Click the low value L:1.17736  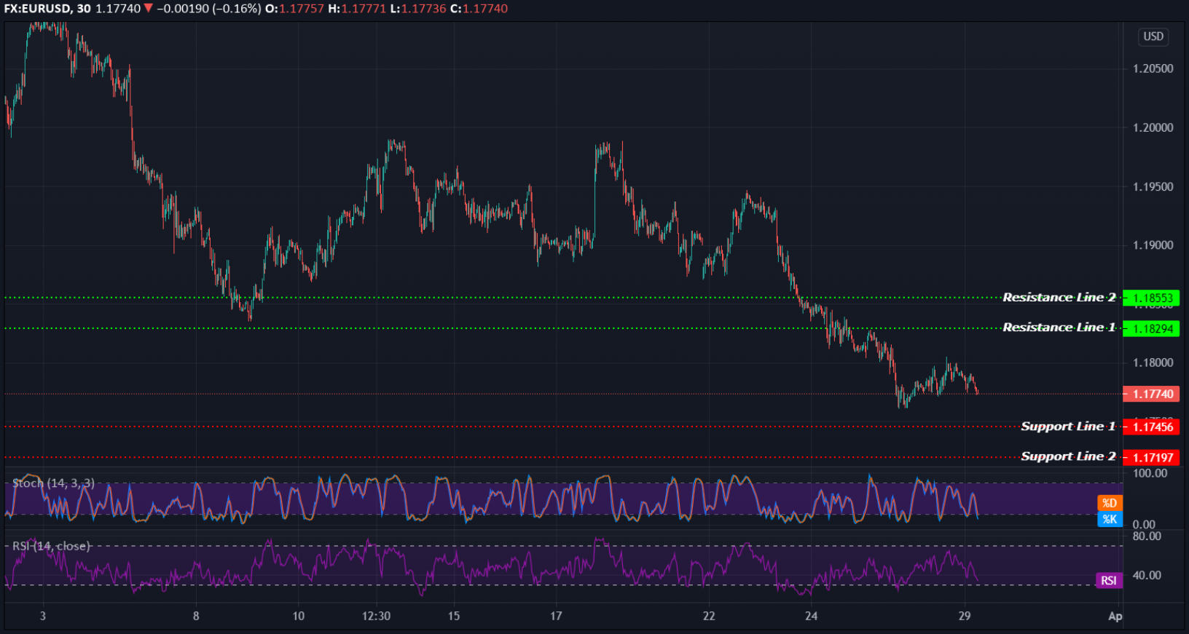coord(418,9)
